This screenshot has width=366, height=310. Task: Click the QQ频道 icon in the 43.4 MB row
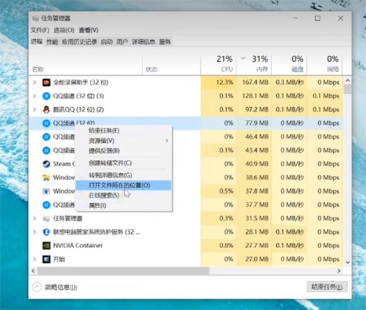point(46,150)
